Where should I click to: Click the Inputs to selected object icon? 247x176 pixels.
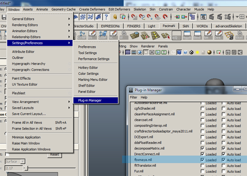click(x=177, y=17)
